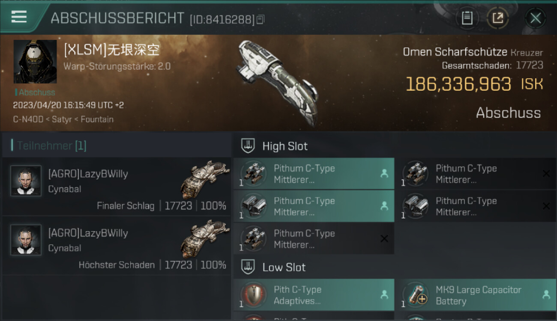The image size is (557, 321).
Task: Open the victim pilot portrait of 无垠深空
Action: 35,62
